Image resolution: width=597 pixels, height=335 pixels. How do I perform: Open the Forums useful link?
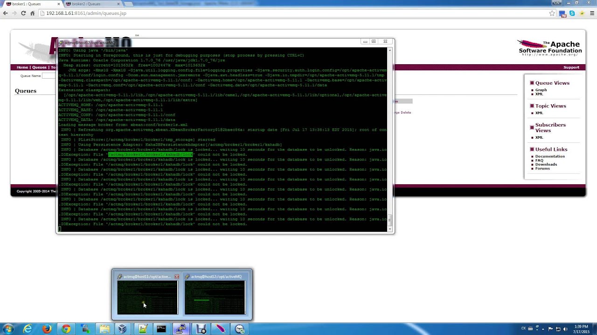click(x=542, y=168)
